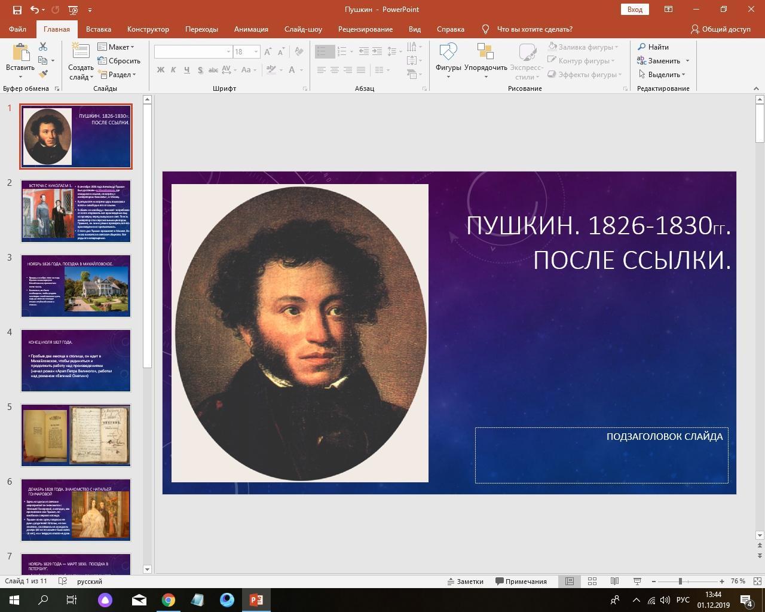Open the File (Файл) tab
This screenshot has height=612, width=765.
tap(17, 29)
